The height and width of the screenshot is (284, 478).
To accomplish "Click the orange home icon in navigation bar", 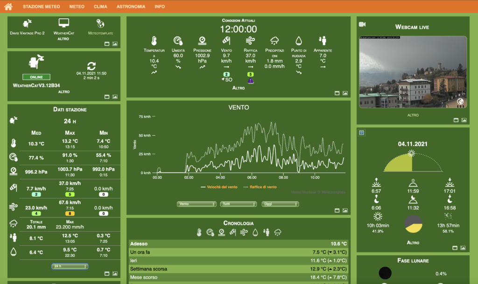I will pyautogui.click(x=8, y=7).
